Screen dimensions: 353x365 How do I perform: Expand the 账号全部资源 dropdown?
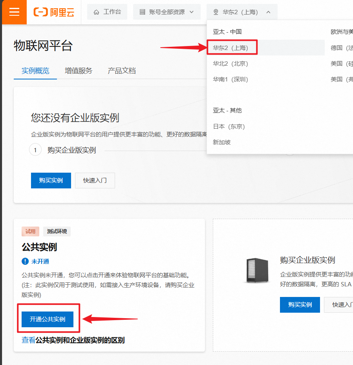click(x=166, y=12)
